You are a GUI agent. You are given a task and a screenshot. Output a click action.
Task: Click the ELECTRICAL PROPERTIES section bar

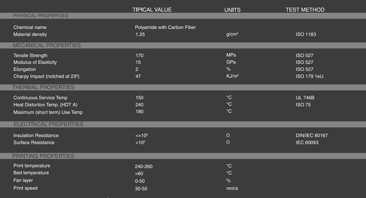coord(48,124)
